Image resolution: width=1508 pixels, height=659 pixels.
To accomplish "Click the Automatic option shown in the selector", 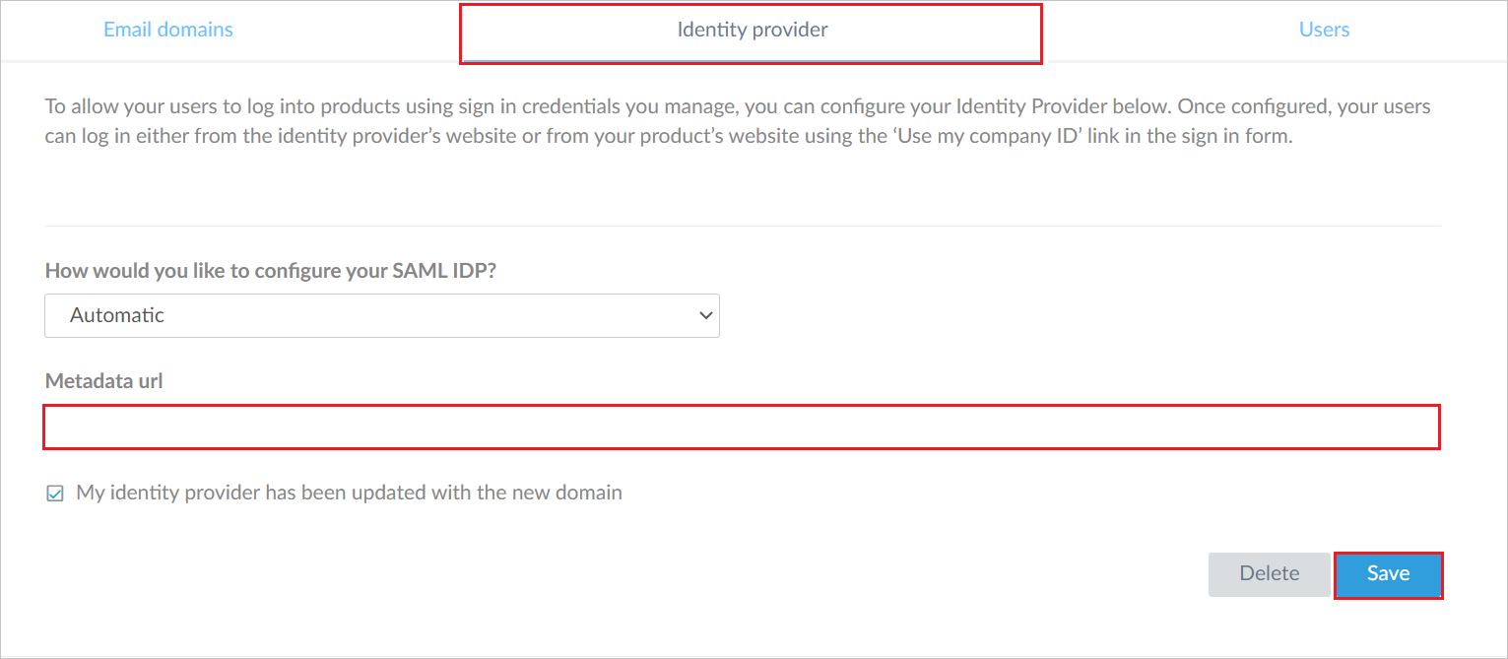I will pyautogui.click(x=117, y=315).
